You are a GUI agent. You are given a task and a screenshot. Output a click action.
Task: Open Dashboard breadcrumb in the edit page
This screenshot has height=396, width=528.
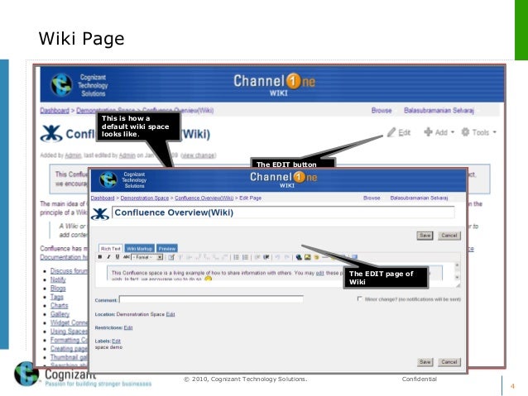pyautogui.click(x=103, y=198)
